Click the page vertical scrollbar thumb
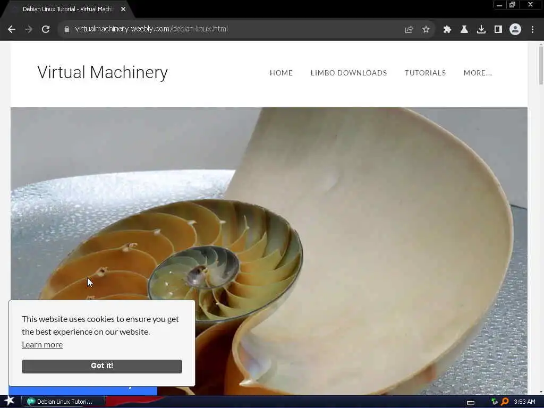The image size is (544, 408). pyautogui.click(x=541, y=65)
